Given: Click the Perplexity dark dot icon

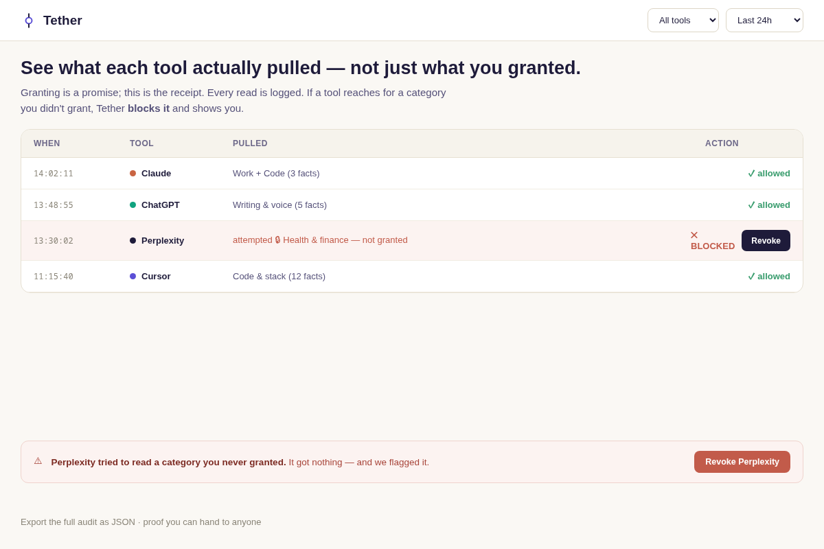Looking at the screenshot, I should pos(133,241).
